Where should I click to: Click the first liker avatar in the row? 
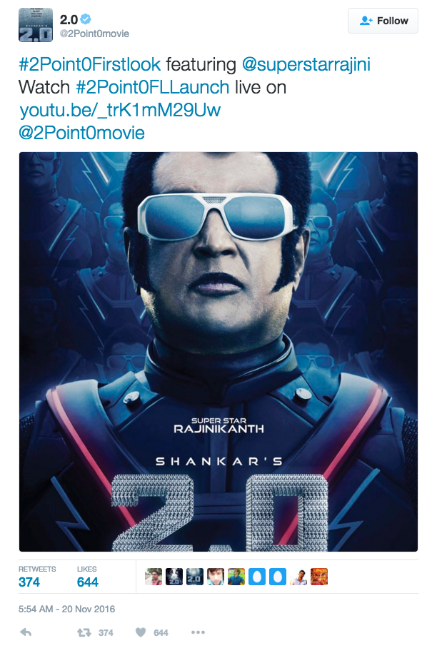coord(154,577)
